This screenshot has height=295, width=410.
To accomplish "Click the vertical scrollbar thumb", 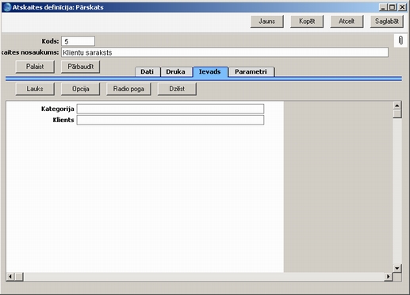I will 397,114.
